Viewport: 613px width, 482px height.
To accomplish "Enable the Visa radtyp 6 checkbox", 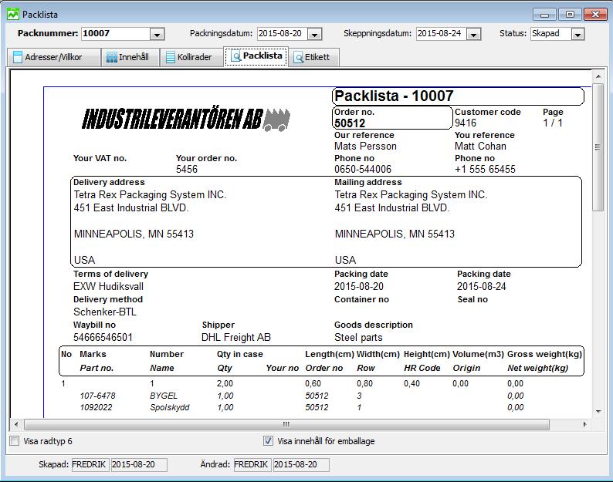I will coord(15,441).
